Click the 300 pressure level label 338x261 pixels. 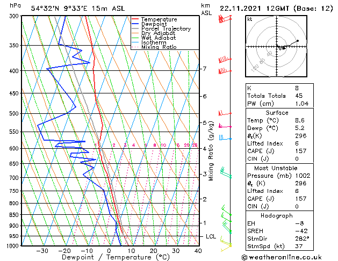[x=15, y=16]
